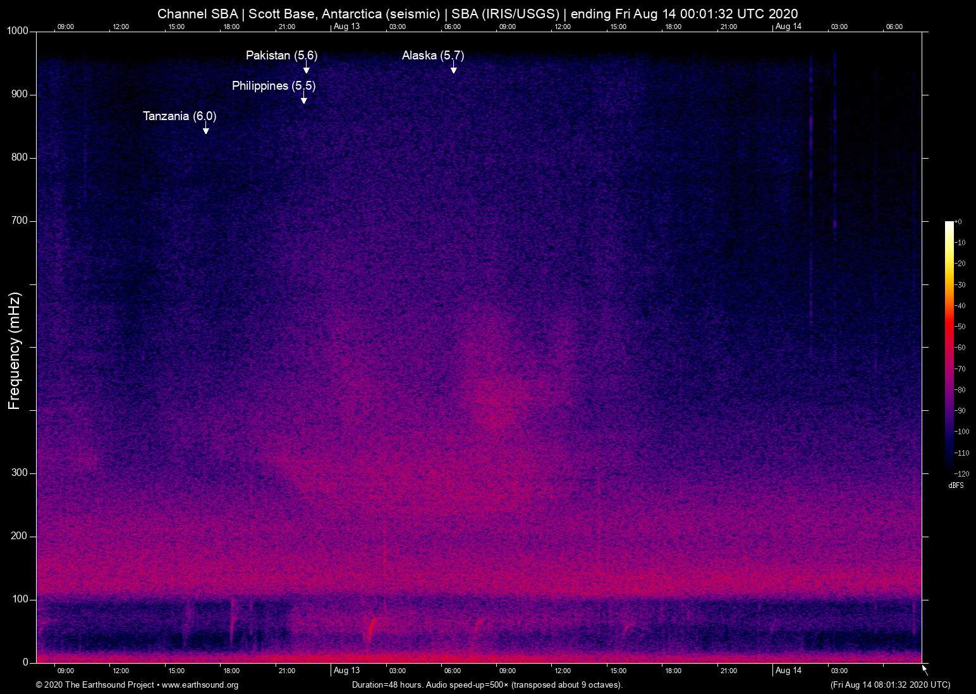Select the Aug 13 date marker on top axis

click(346, 27)
